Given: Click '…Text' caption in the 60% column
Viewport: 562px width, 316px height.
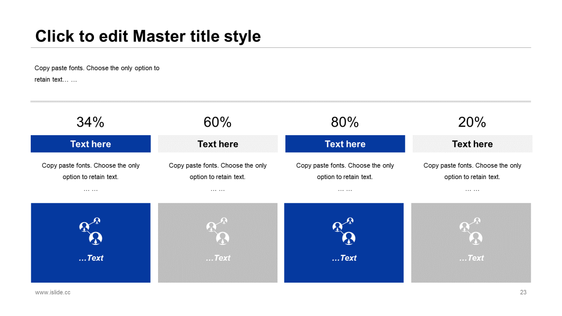Looking at the screenshot, I should coord(218,258).
